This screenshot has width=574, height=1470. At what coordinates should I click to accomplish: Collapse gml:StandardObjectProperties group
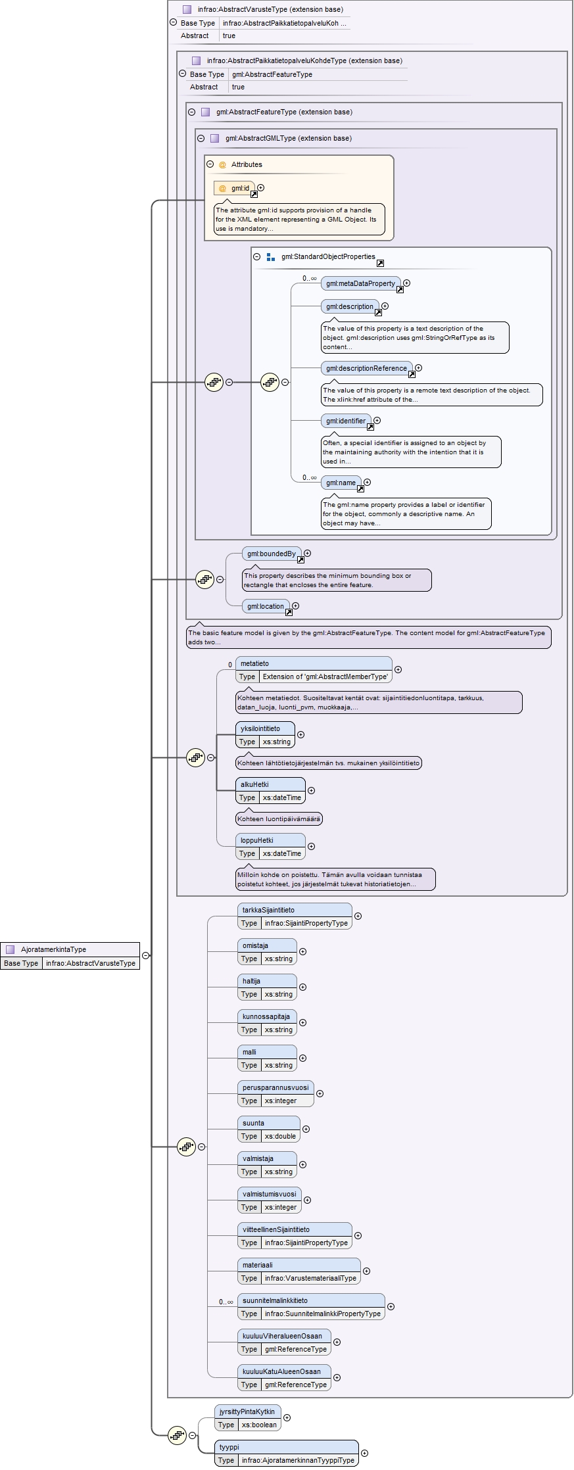[x=257, y=257]
